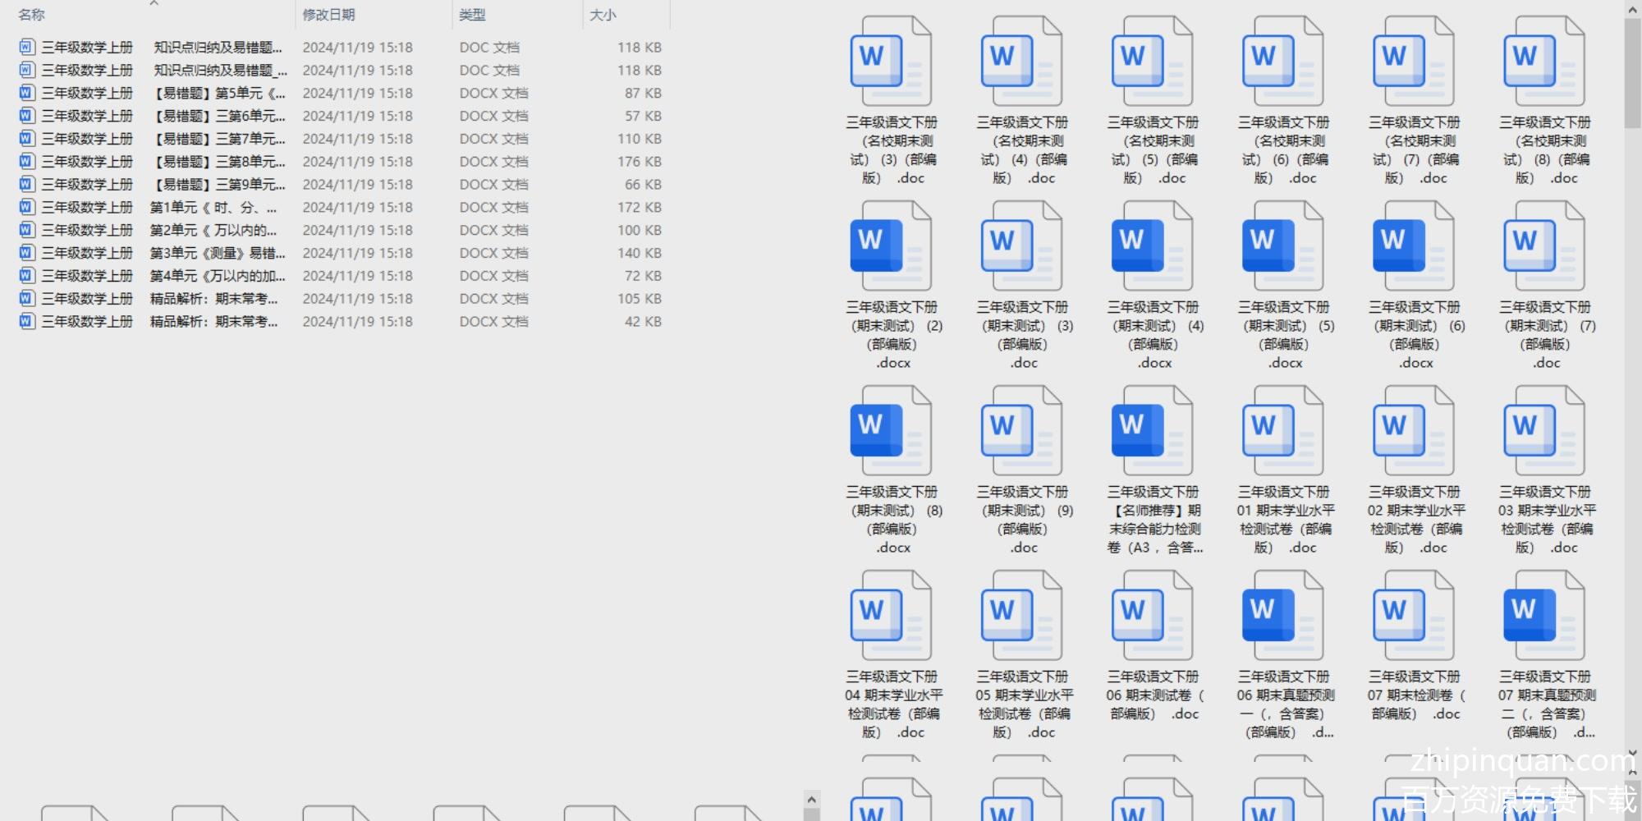Click the 期末测试 (2) docx file icon
1642x821 pixels.
890,246
